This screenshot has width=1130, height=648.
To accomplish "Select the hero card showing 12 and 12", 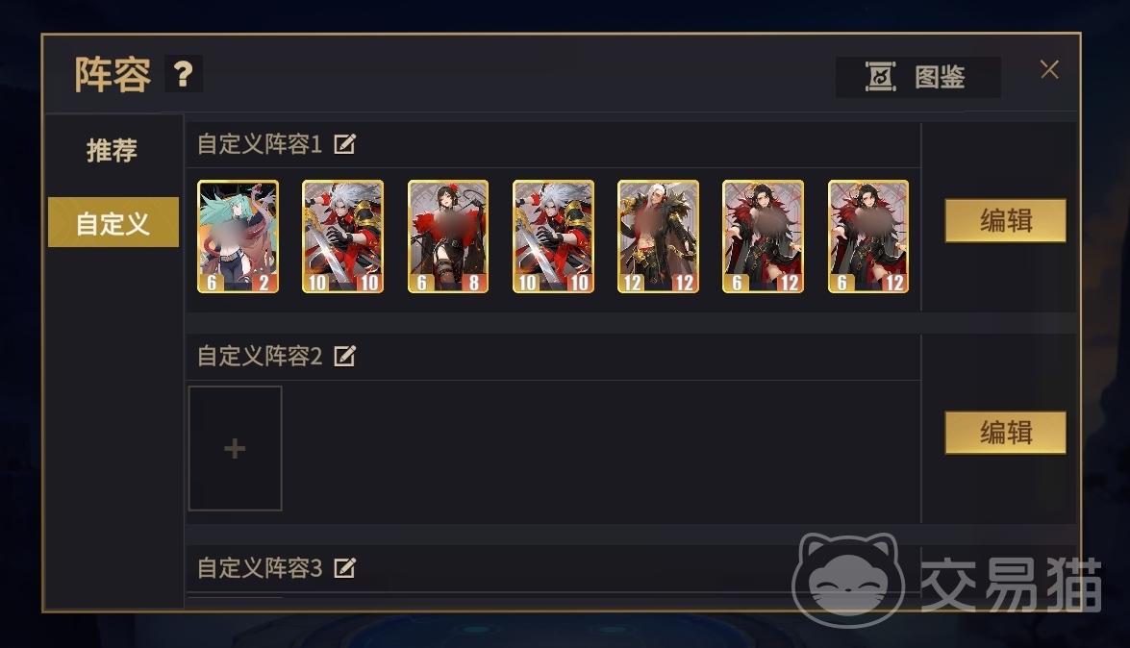I will pos(658,237).
